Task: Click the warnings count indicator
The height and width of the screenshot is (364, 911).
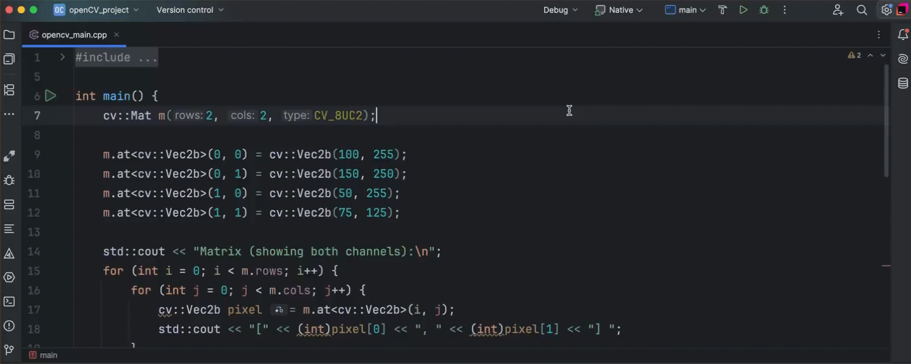Action: pyautogui.click(x=855, y=55)
